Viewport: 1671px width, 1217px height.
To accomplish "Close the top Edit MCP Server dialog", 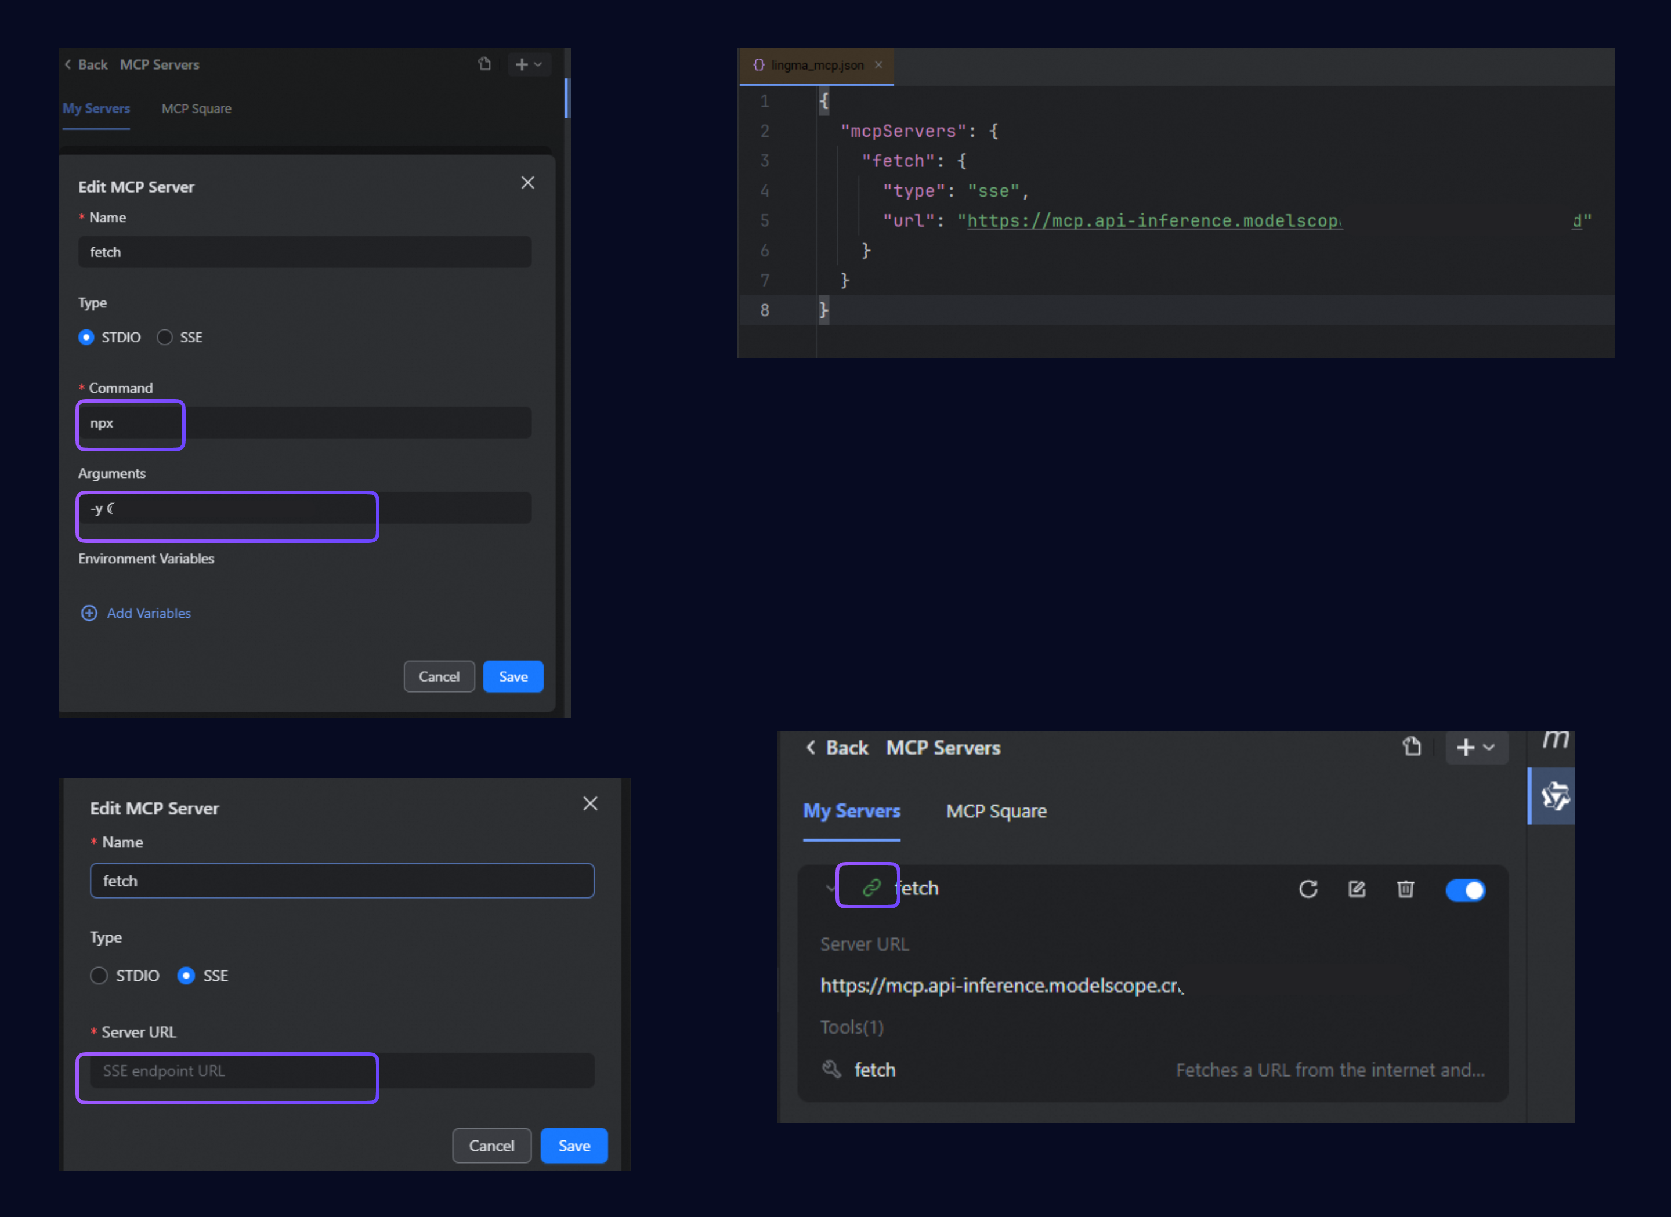I will pyautogui.click(x=527, y=183).
